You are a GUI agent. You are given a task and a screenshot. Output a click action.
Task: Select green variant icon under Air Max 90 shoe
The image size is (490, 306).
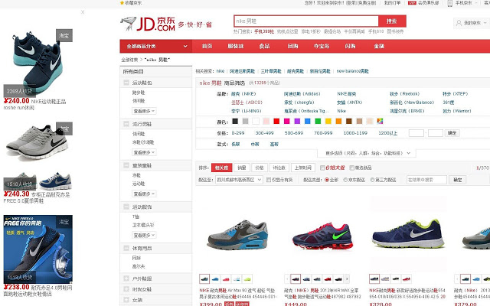tap(247, 278)
